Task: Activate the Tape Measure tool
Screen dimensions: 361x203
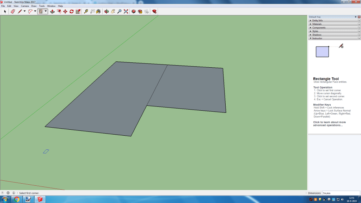Action: (x=86, y=12)
